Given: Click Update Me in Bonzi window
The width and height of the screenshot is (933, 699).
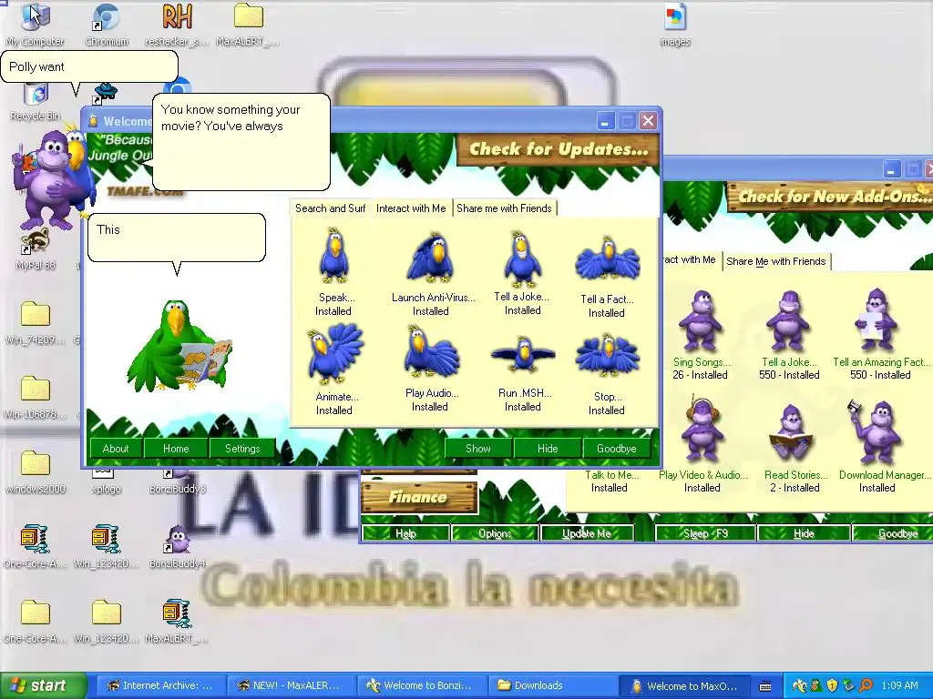Looking at the screenshot, I should (588, 533).
